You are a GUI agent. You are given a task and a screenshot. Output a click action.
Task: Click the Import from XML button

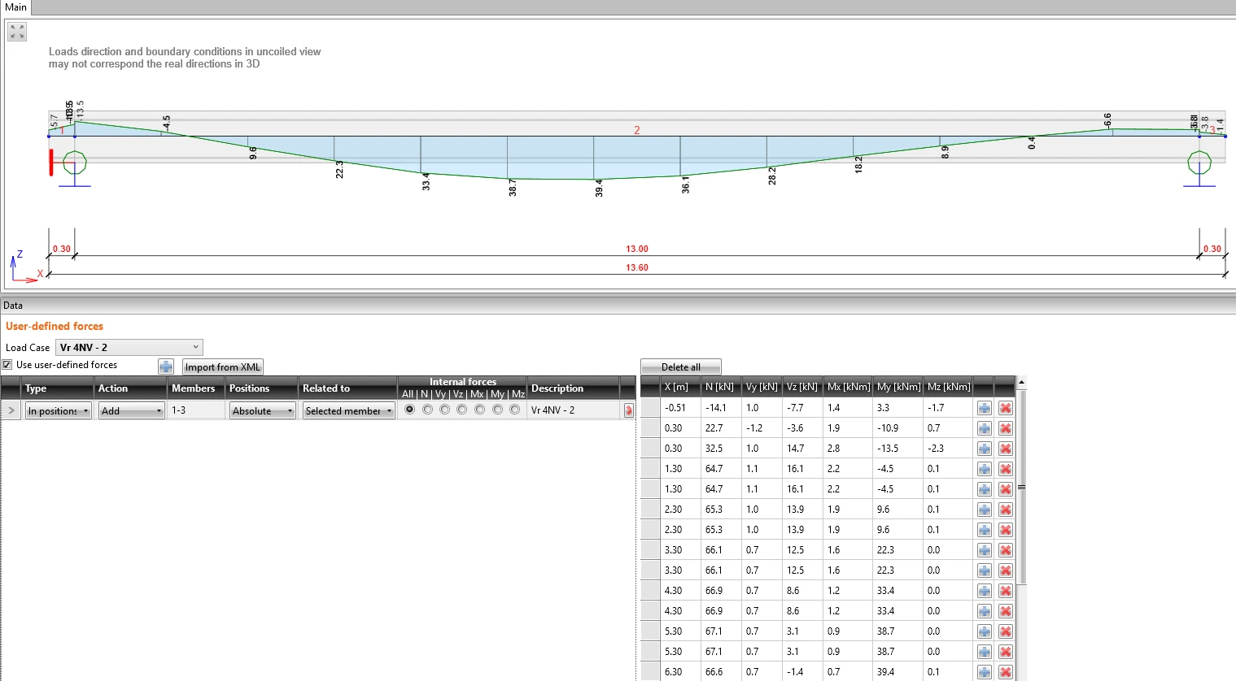pyautogui.click(x=223, y=367)
